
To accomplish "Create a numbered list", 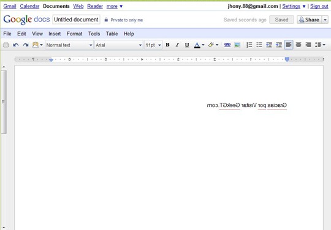I will (x=249, y=45).
